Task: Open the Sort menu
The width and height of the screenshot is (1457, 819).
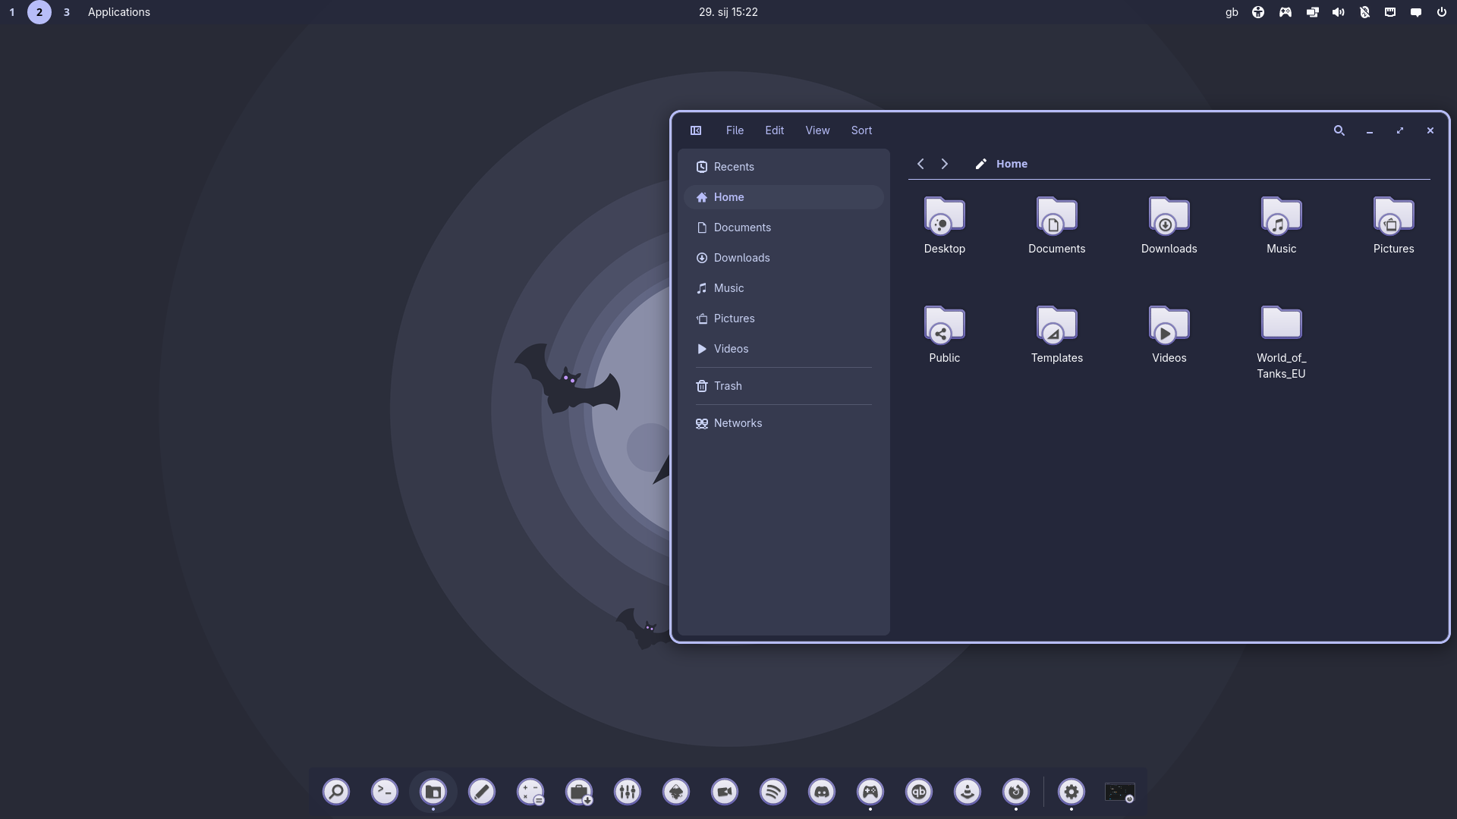Action: pos(861,130)
